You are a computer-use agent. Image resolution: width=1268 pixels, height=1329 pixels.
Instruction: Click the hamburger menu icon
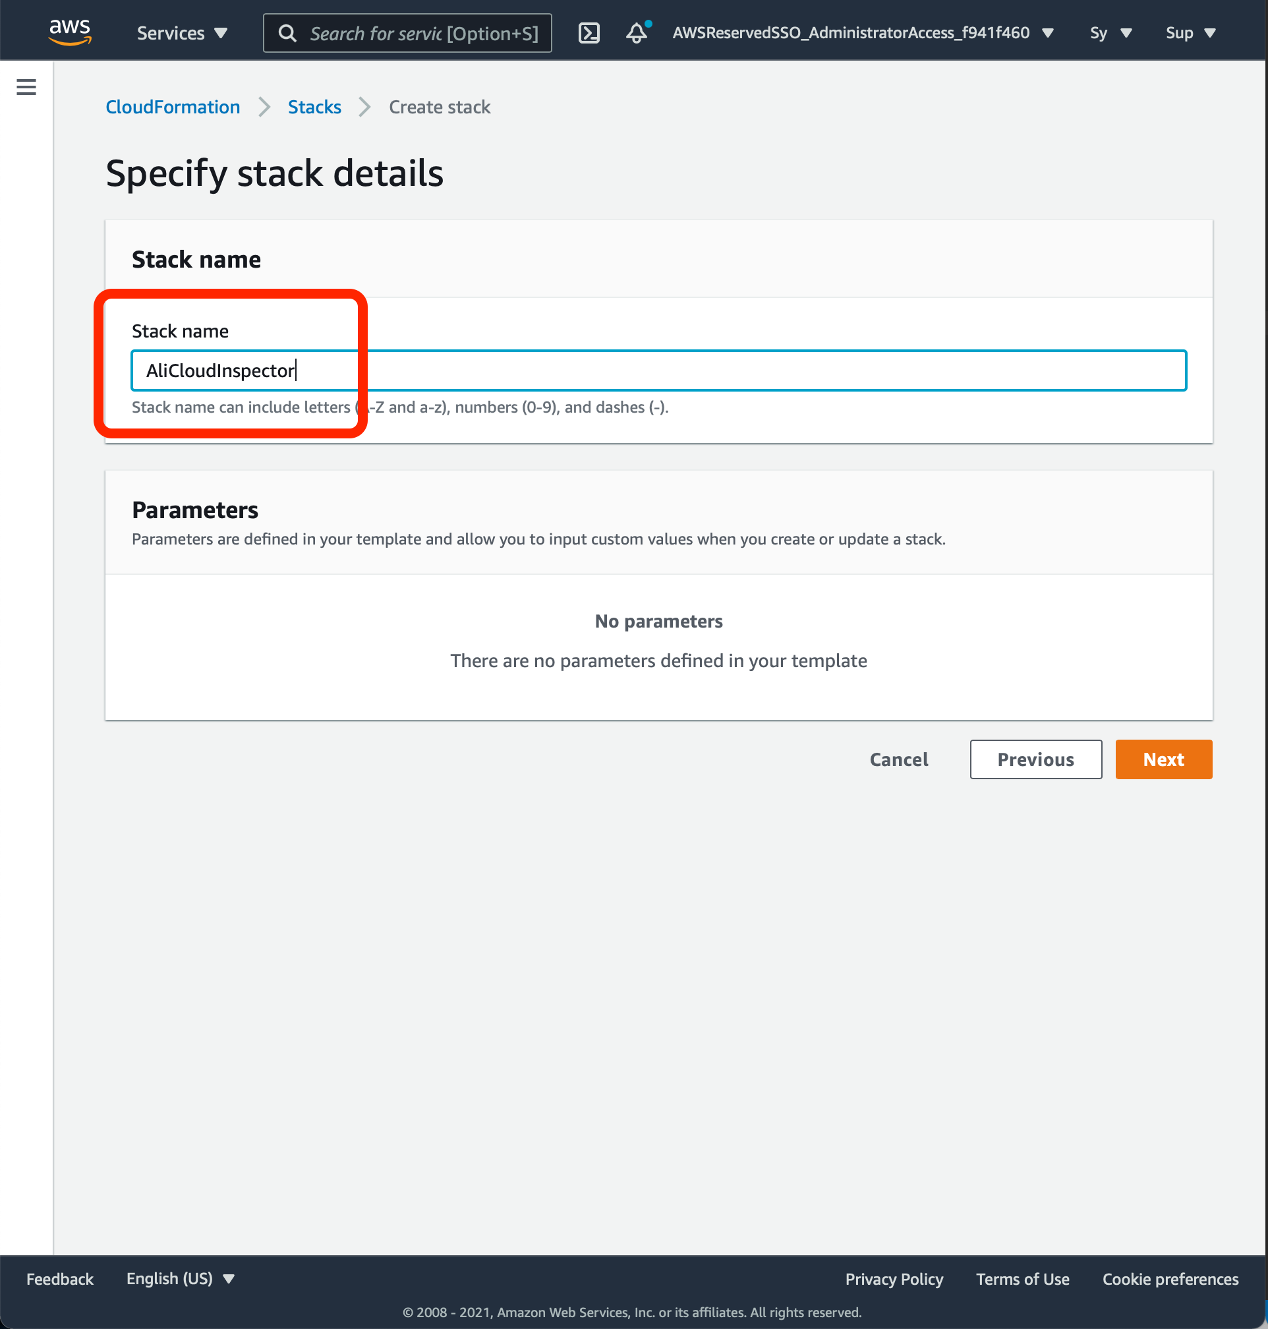(x=26, y=86)
